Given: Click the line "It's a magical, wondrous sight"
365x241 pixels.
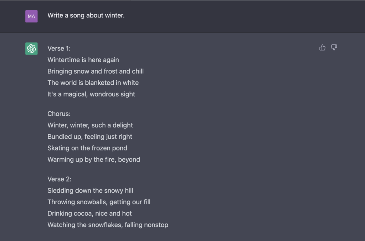Looking at the screenshot, I should click(91, 94).
